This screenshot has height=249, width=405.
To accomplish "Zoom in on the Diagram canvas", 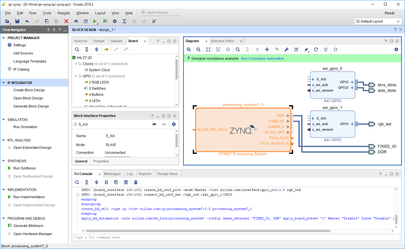I will [x=189, y=49].
